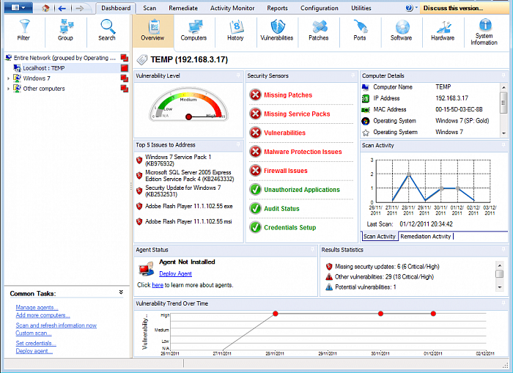Click the vulnerability gauge needle knob

[188, 117]
